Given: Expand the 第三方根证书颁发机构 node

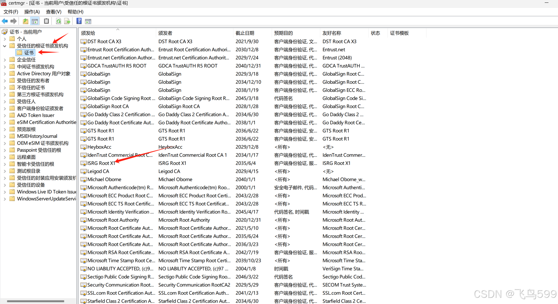Looking at the screenshot, I should (x=5, y=95).
